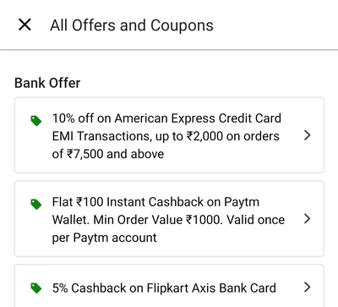This screenshot has width=338, height=307.
Task: Tap green tag icon beside Flipkart Axis offer
Action: (x=36, y=288)
